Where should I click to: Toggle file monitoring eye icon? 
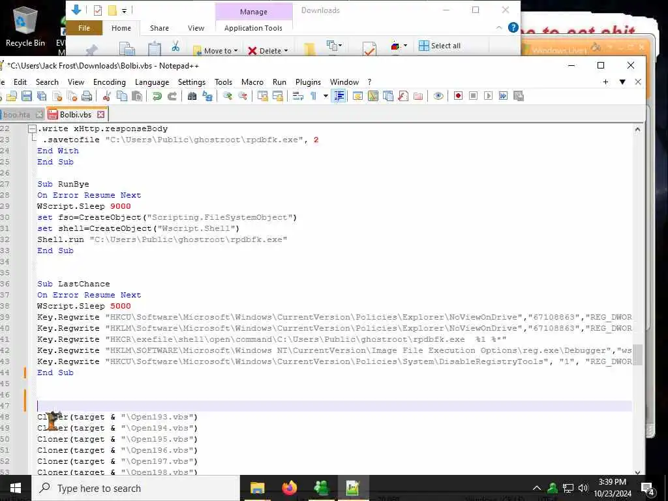tap(438, 96)
